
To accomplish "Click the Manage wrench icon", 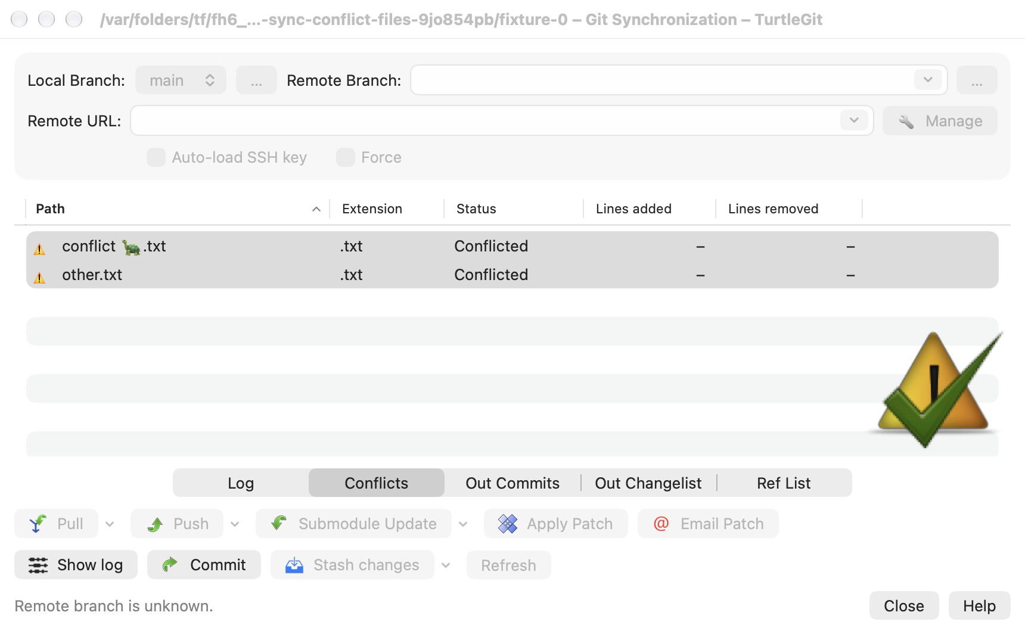I will pyautogui.click(x=906, y=122).
